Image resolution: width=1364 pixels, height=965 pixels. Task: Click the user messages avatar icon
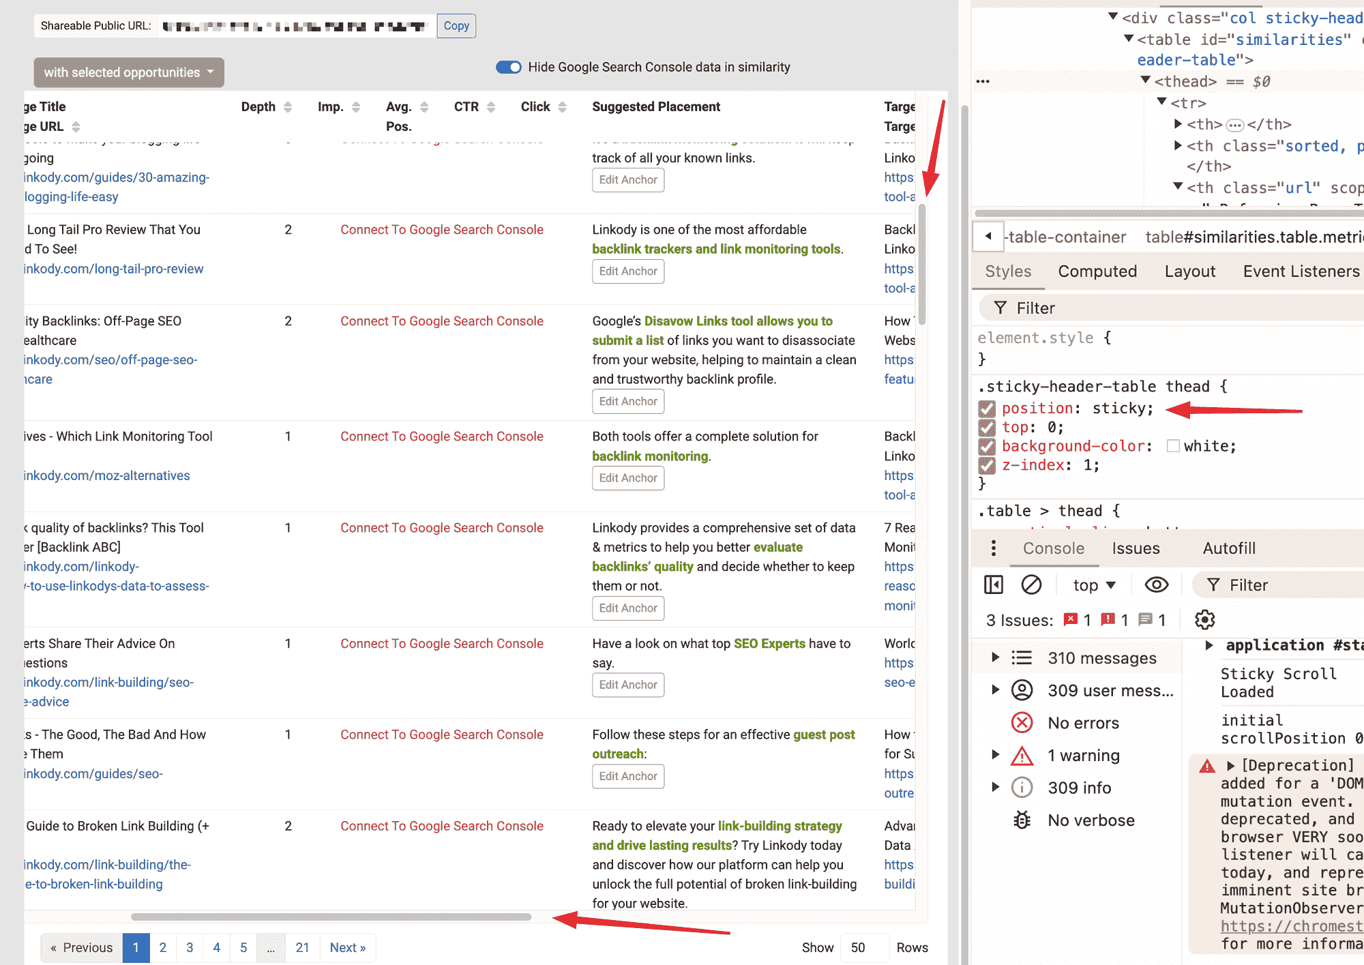click(x=1022, y=690)
